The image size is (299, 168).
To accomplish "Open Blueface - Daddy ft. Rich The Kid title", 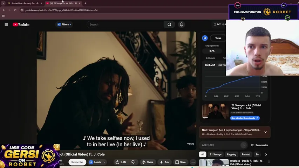I will click(x=246, y=162).
